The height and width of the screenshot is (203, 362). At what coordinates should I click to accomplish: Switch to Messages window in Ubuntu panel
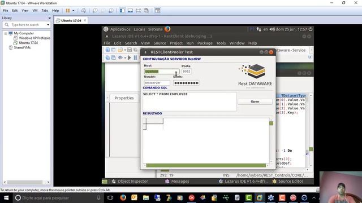pos(177,182)
